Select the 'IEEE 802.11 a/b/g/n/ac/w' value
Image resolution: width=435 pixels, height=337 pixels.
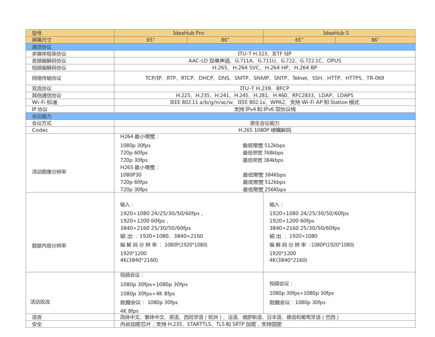tap(265, 103)
